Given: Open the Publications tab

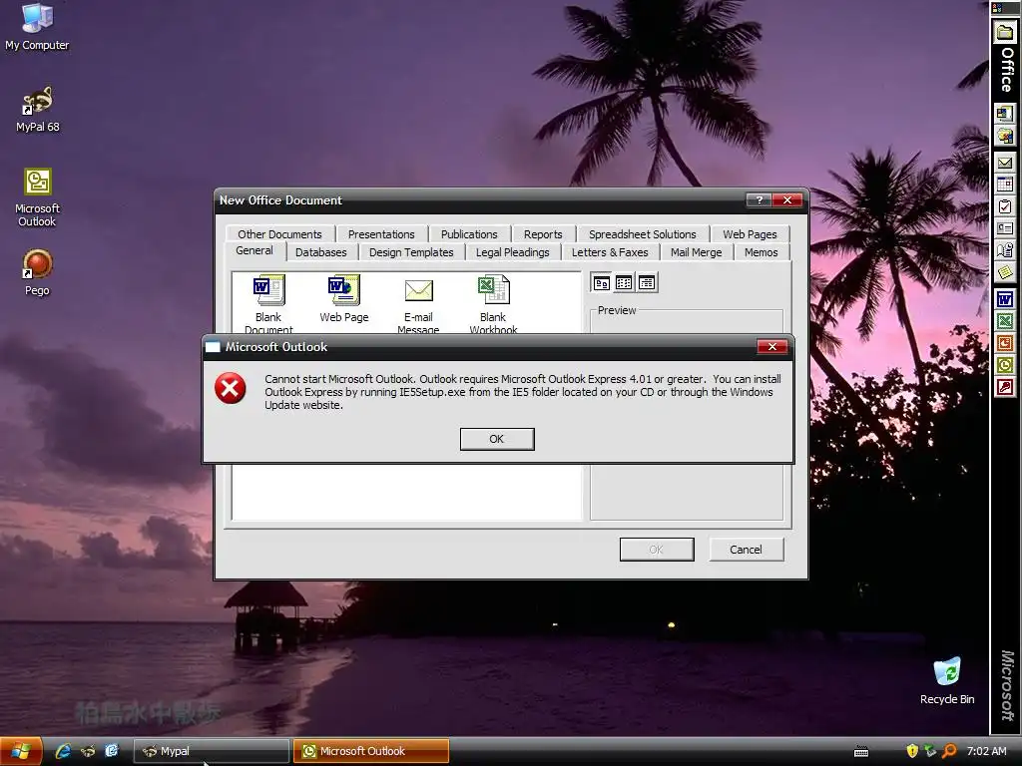Looking at the screenshot, I should pos(469,234).
